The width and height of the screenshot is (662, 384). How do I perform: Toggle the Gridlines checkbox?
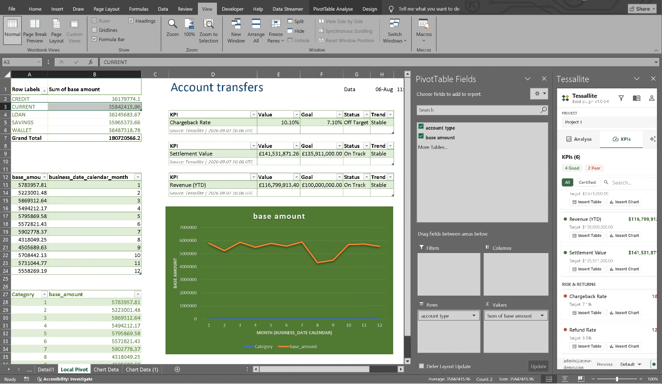95,30
